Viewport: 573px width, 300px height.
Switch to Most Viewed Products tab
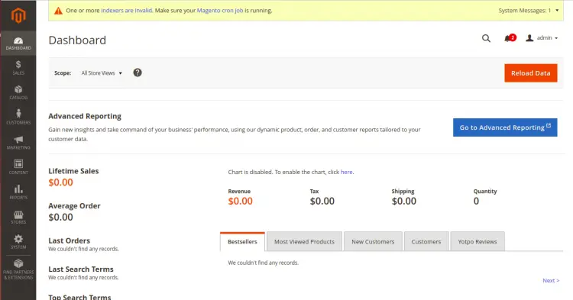tap(304, 242)
